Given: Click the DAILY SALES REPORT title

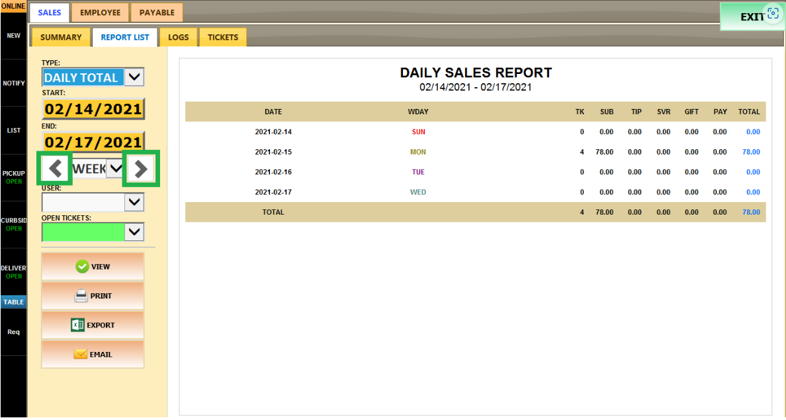Looking at the screenshot, I should point(476,73).
